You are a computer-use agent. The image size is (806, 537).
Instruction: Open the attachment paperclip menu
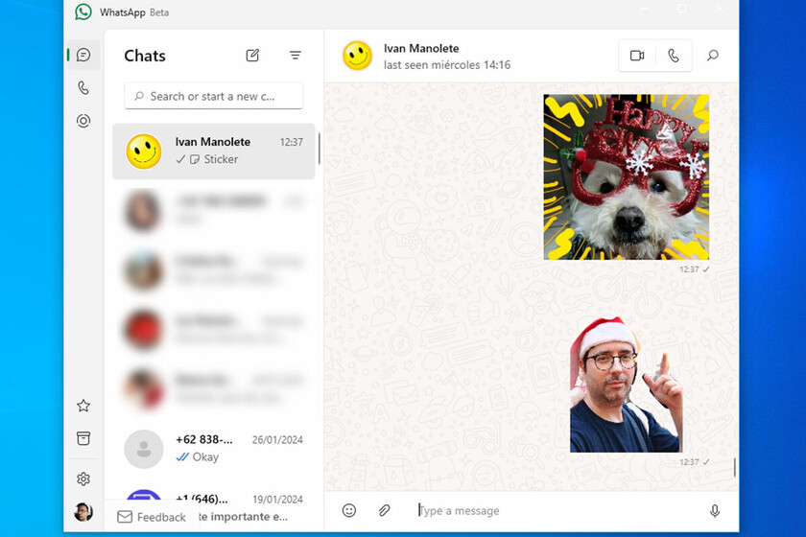[384, 510]
